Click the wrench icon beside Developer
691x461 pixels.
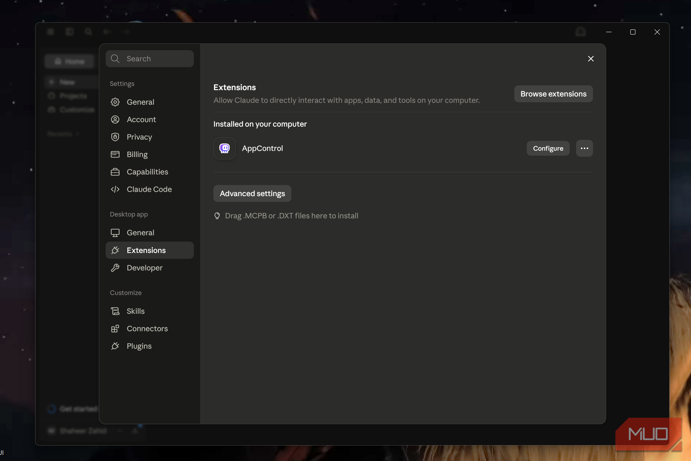pos(115,268)
